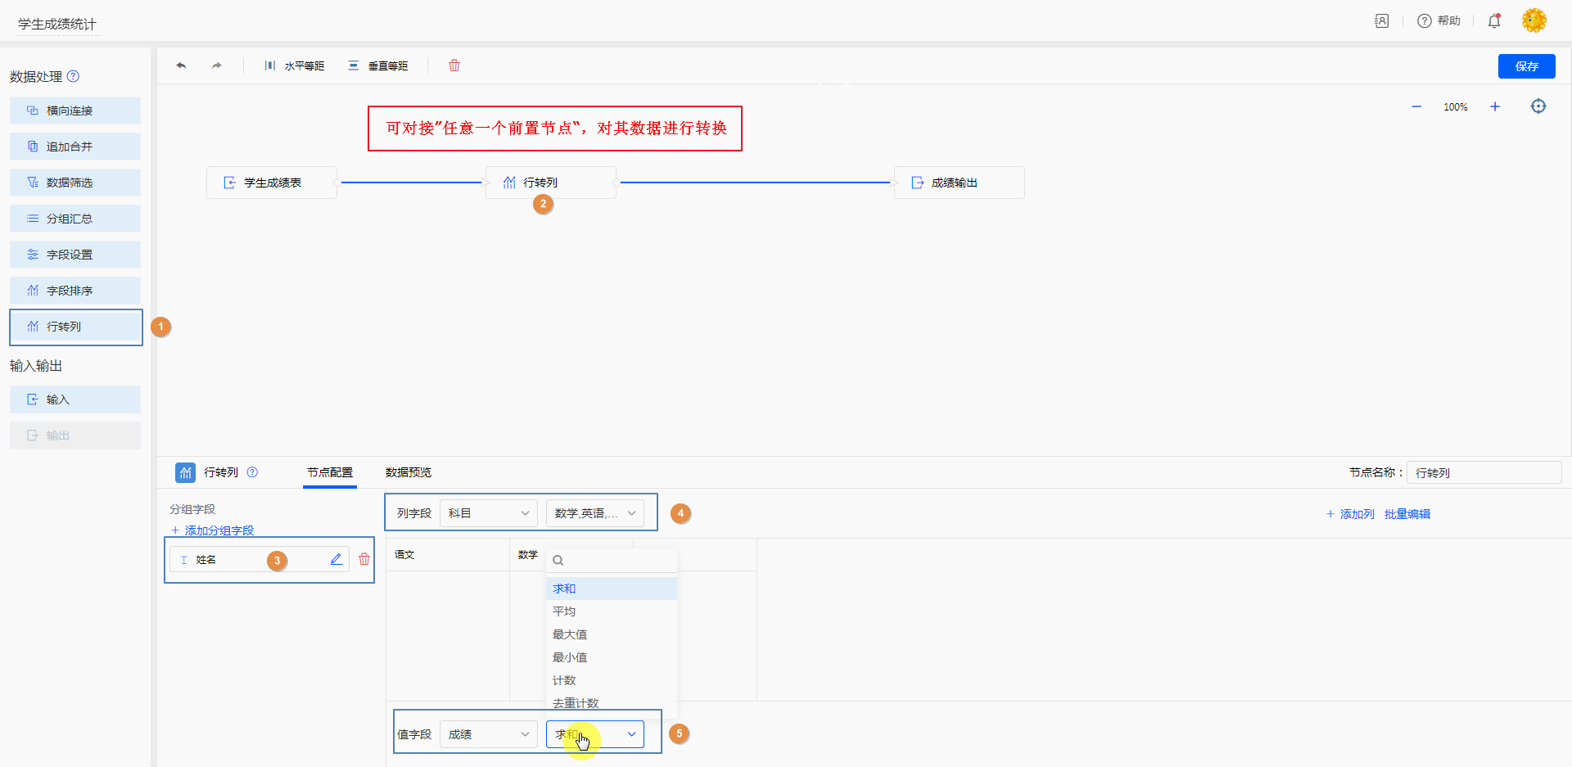Click the 保存 button
The width and height of the screenshot is (1572, 767).
click(1526, 66)
